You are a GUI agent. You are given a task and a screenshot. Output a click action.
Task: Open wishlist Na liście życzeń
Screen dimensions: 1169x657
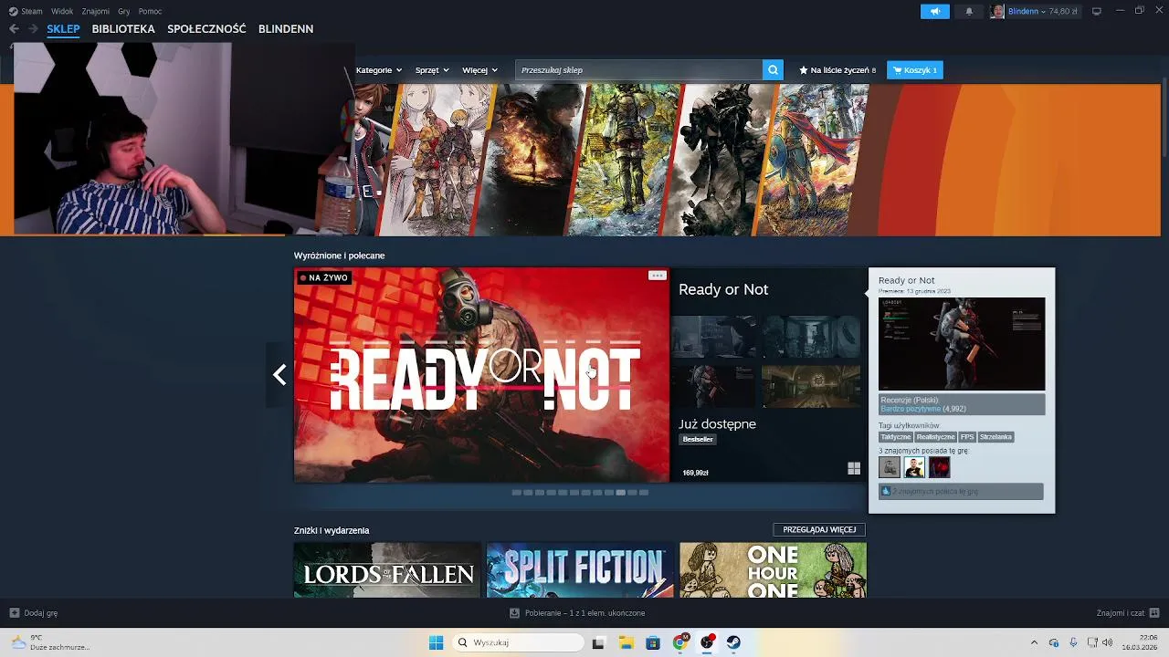click(x=837, y=70)
